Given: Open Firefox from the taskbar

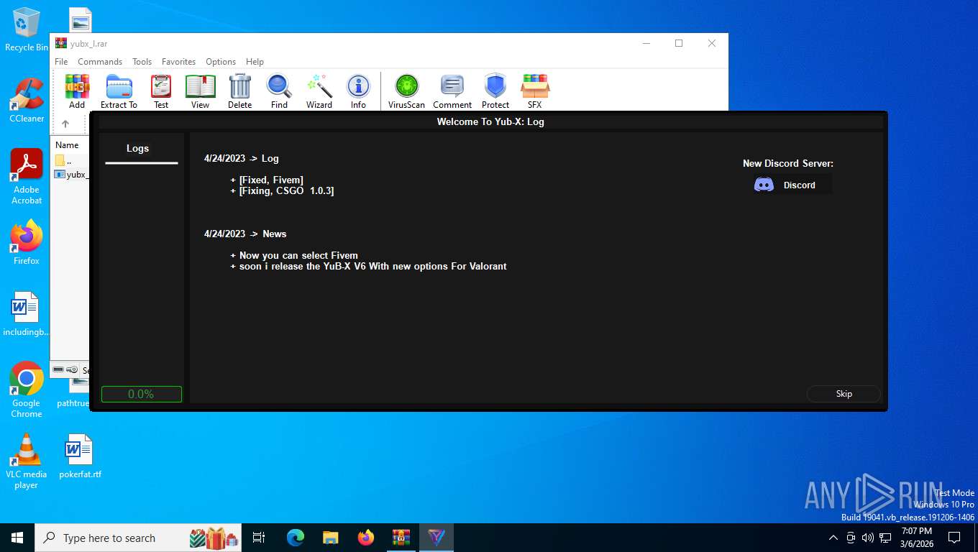Looking at the screenshot, I should coord(366,538).
